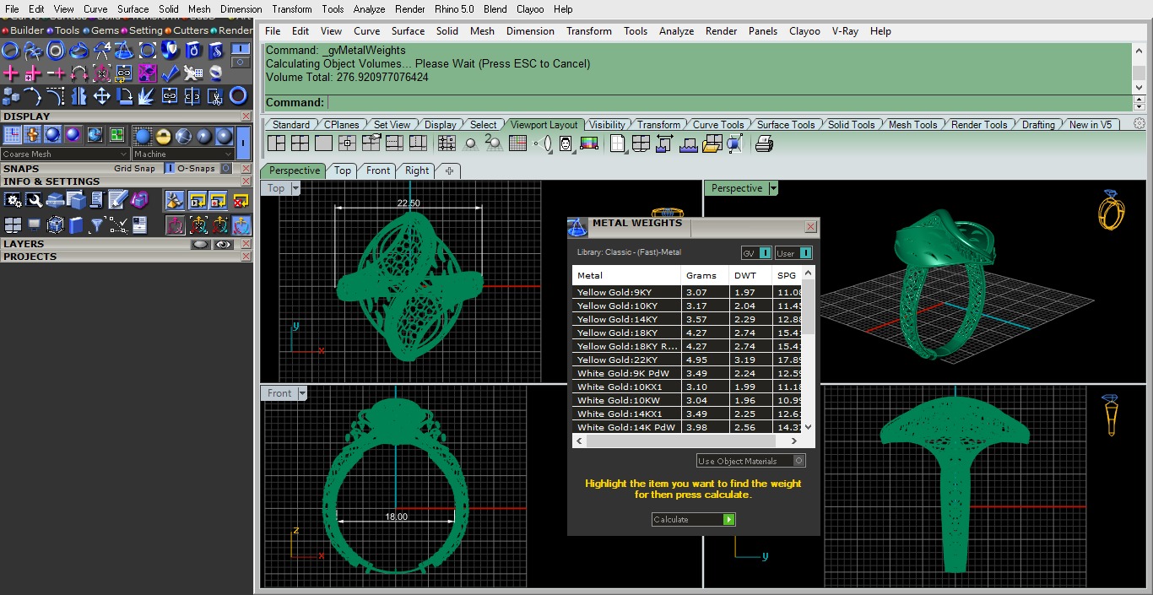The height and width of the screenshot is (595, 1153).
Task: Click the folder with viewport icon
Action: (712, 143)
